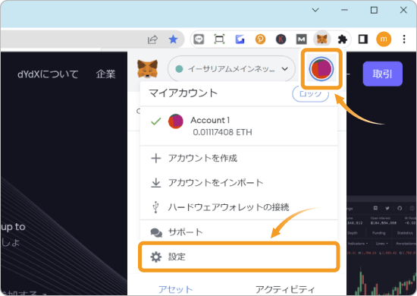
Task: Switch to the アクティビティ tab
Action: click(x=285, y=289)
